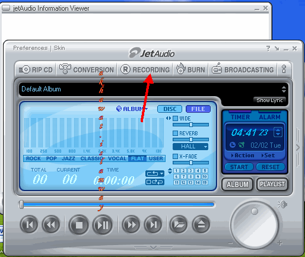Screen dimensions: 305x257
Task: Switch to the TIMER tab
Action: pos(240,117)
